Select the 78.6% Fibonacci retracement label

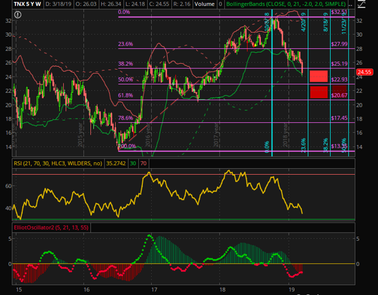pos(125,118)
